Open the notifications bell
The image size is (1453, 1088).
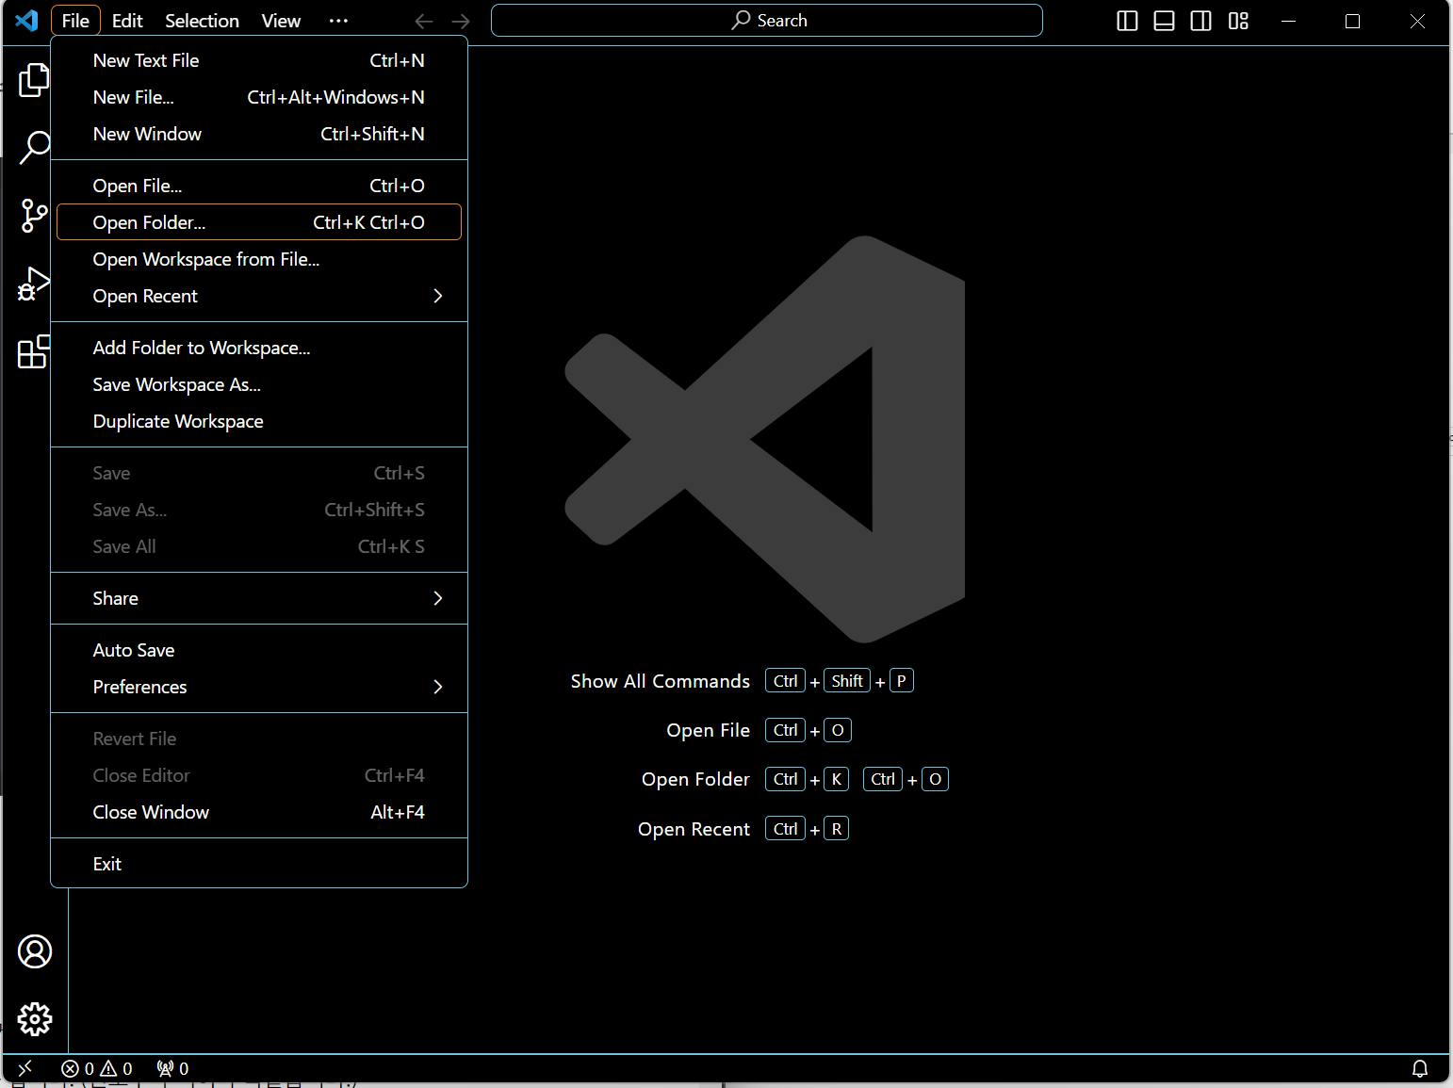tap(1420, 1068)
